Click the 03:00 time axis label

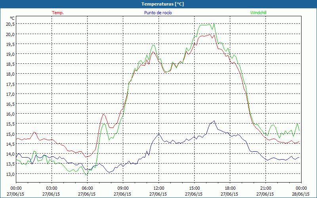point(52,188)
